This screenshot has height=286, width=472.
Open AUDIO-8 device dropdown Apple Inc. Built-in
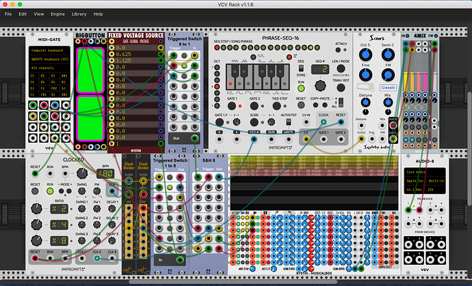[x=424, y=181]
